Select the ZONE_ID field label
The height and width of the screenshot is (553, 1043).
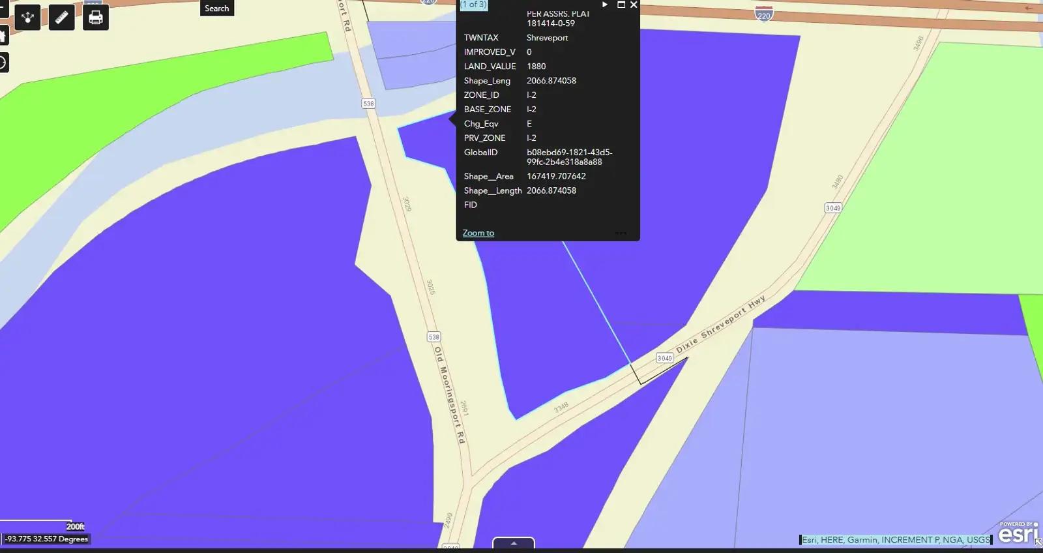[482, 95]
